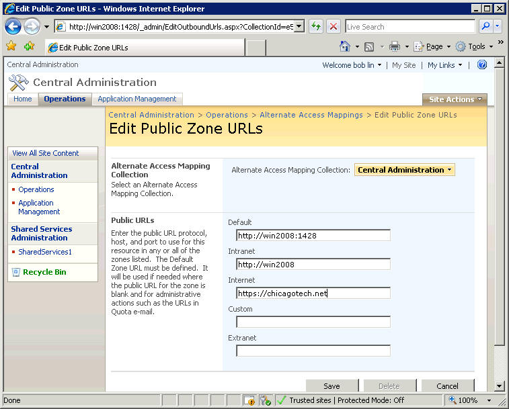Open the recent pages dropdown arrow
This screenshot has width=509, height=409.
[47, 27]
